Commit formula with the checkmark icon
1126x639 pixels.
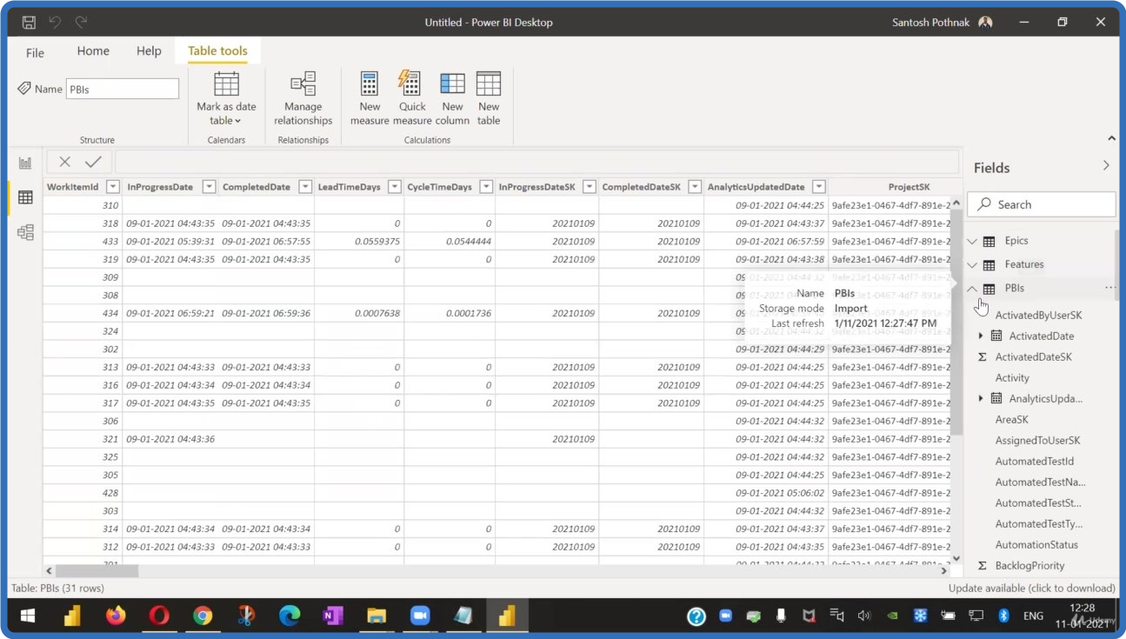tap(93, 162)
